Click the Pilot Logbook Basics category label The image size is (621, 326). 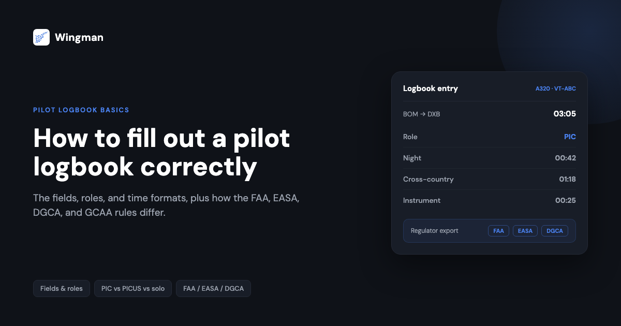(81, 110)
